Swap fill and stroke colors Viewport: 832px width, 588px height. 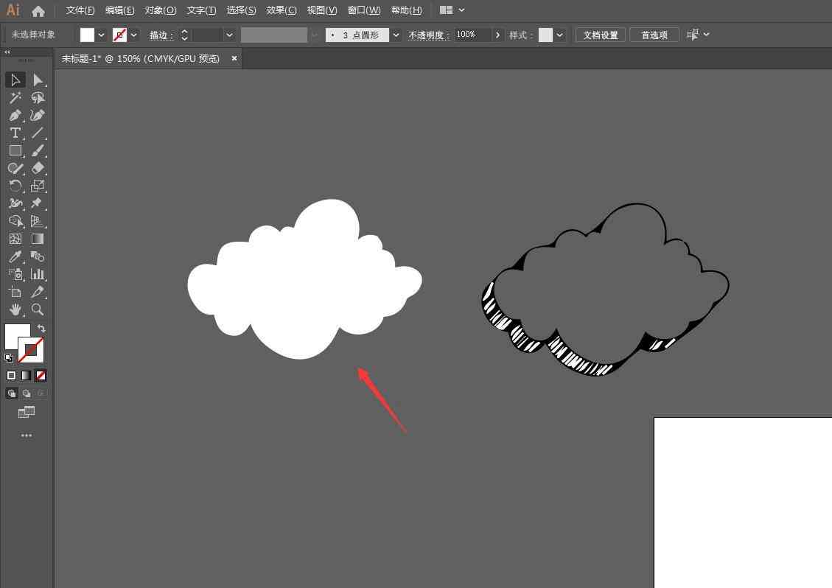(41, 329)
